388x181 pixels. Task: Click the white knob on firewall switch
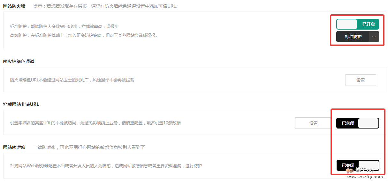(x=347, y=24)
